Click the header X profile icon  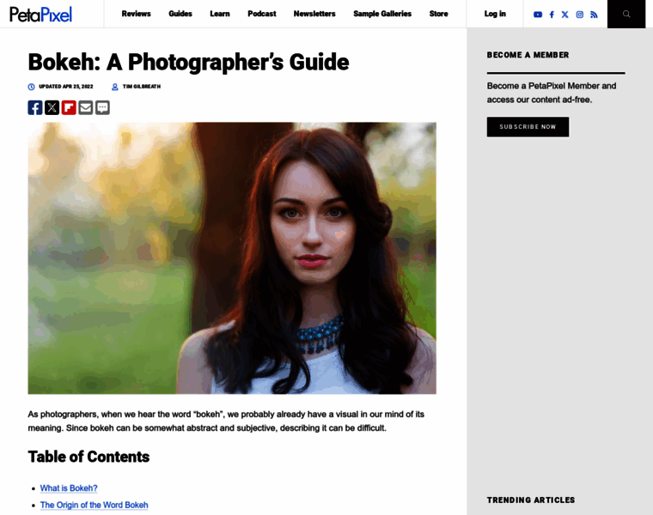tap(565, 15)
